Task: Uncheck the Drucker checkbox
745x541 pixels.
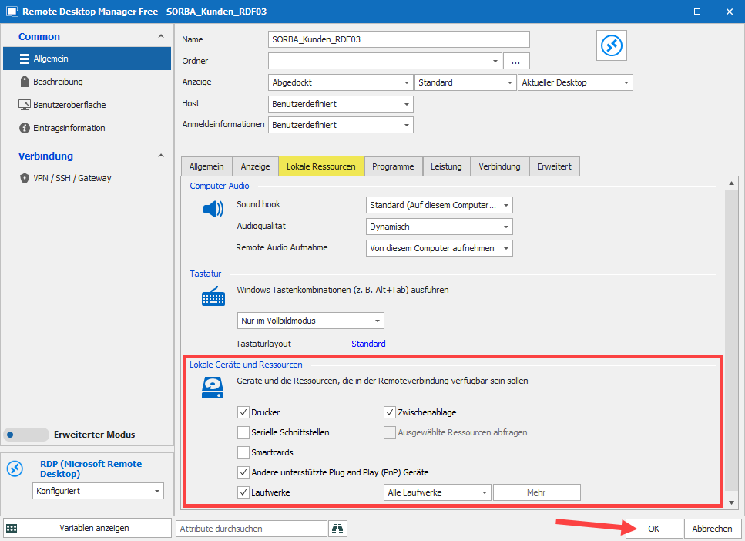Action: click(x=243, y=412)
